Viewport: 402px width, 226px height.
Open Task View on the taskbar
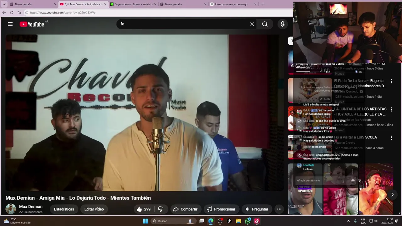[x=202, y=221]
